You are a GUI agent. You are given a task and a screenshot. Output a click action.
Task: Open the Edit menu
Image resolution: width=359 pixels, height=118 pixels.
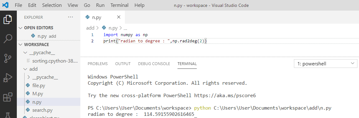coord(32,5)
